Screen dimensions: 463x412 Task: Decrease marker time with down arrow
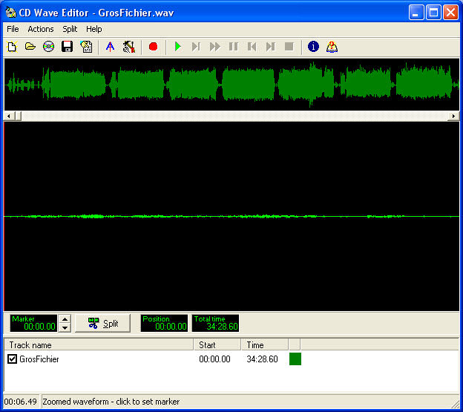(65, 327)
